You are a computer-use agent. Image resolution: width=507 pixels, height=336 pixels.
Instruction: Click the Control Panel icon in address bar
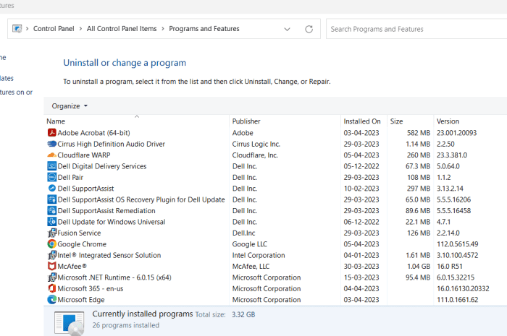(x=17, y=29)
